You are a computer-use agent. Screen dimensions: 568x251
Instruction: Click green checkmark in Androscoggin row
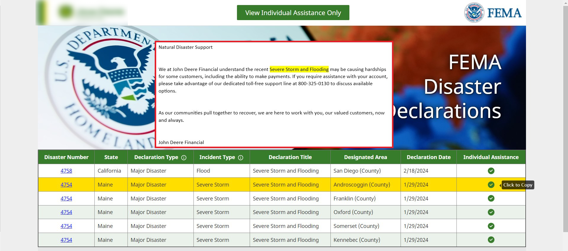pos(491,185)
